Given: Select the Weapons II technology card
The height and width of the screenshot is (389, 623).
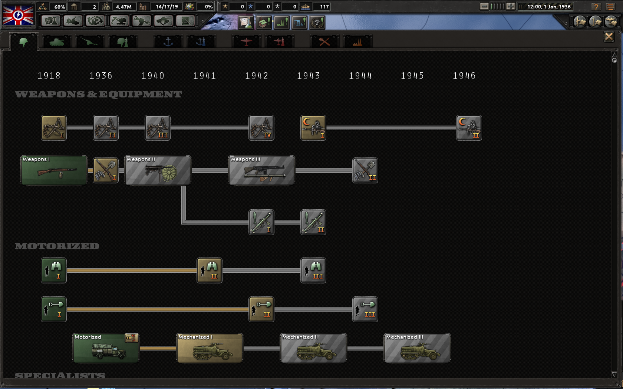Looking at the screenshot, I should click(158, 170).
